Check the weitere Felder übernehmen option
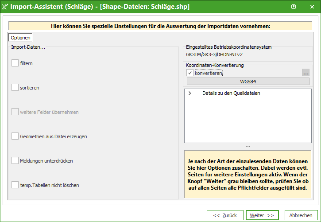 tap(15, 112)
